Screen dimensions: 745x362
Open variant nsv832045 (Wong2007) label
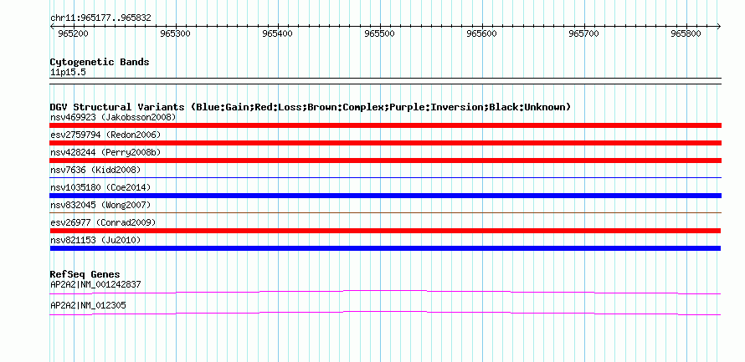pyautogui.click(x=100, y=205)
